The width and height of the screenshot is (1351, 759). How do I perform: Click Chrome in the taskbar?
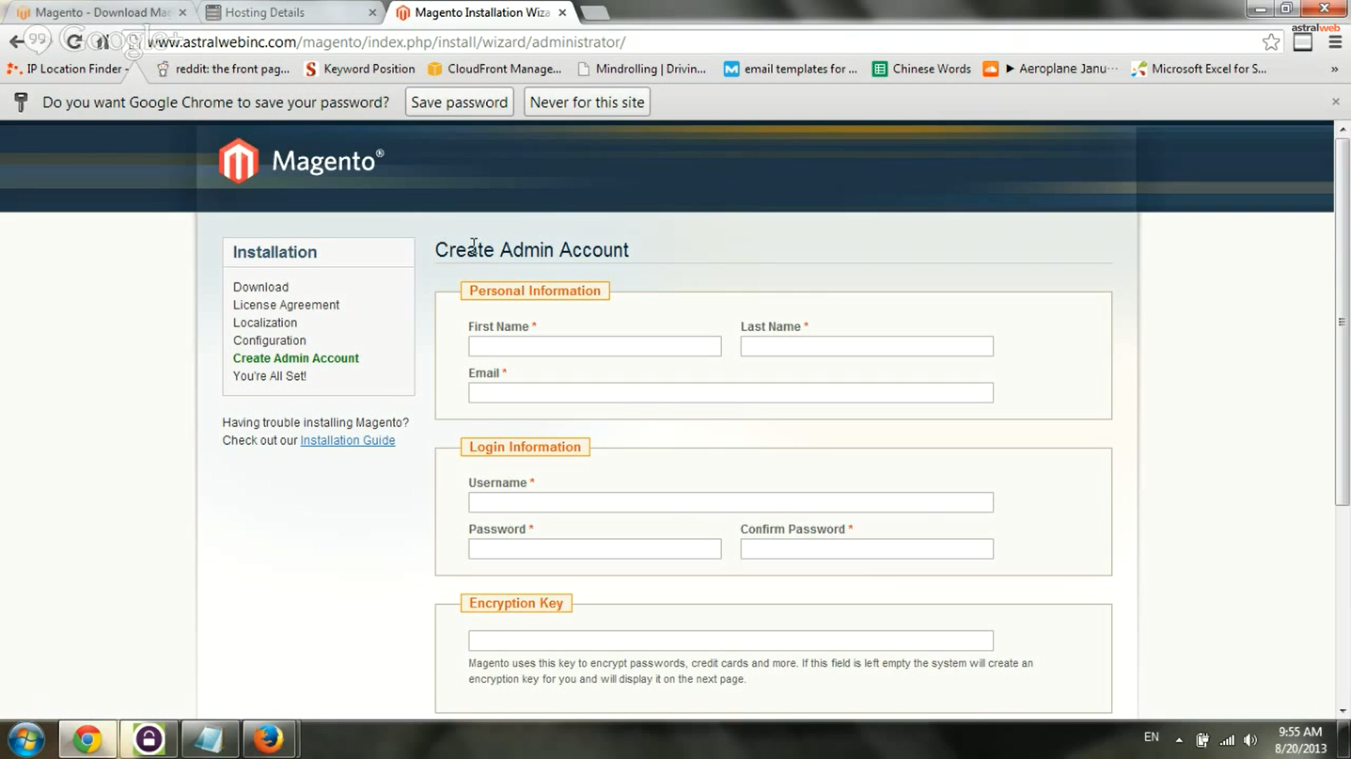(x=87, y=740)
